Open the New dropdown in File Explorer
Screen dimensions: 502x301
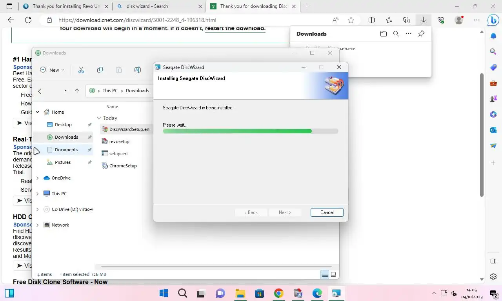tap(52, 70)
